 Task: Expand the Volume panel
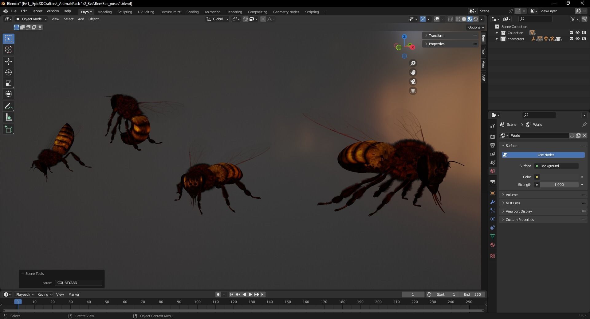pos(543,195)
